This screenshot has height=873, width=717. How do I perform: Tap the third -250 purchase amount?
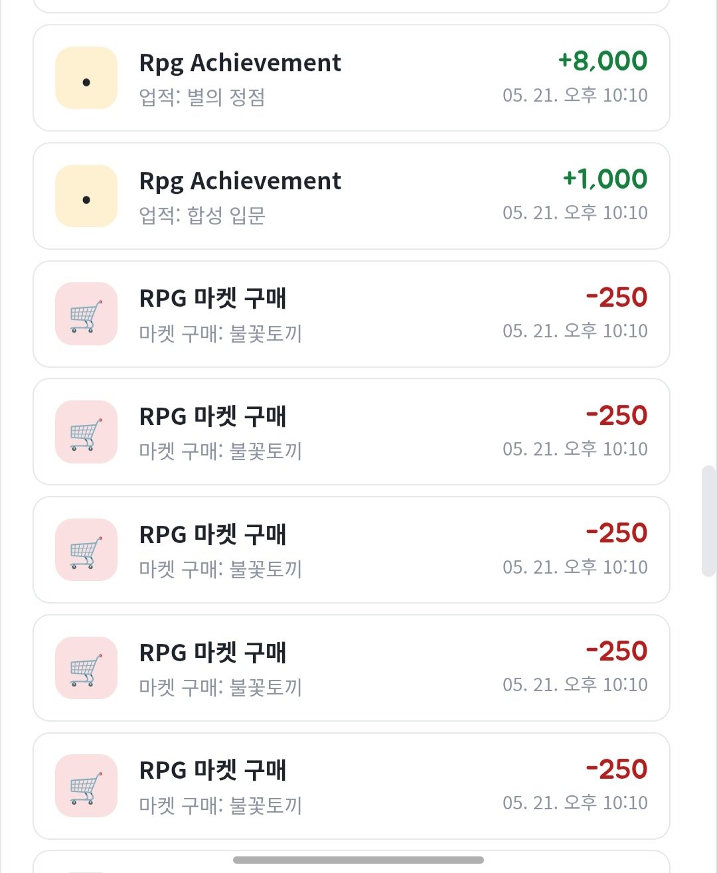pos(617,533)
